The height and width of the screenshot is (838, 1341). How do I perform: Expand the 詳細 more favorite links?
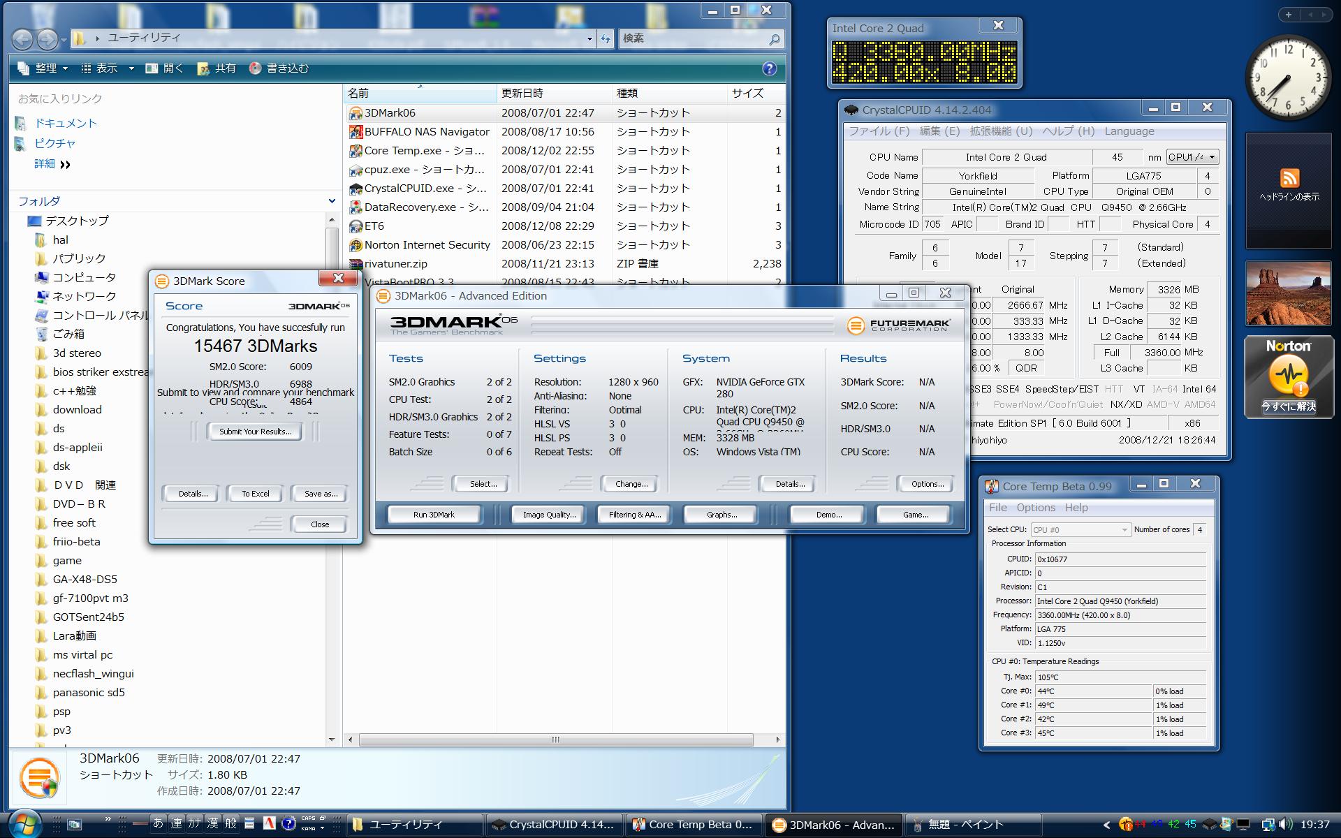(x=52, y=164)
